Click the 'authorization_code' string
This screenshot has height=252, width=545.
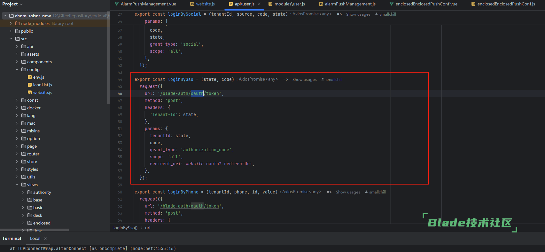click(x=206, y=150)
